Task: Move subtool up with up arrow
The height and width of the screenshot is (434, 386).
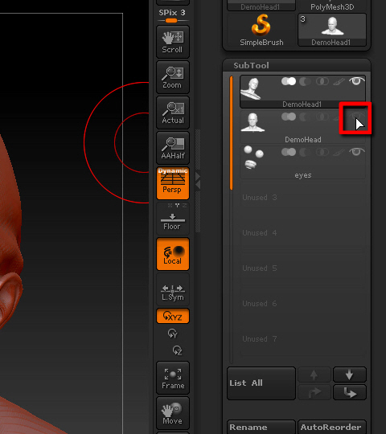Action: coord(314,375)
